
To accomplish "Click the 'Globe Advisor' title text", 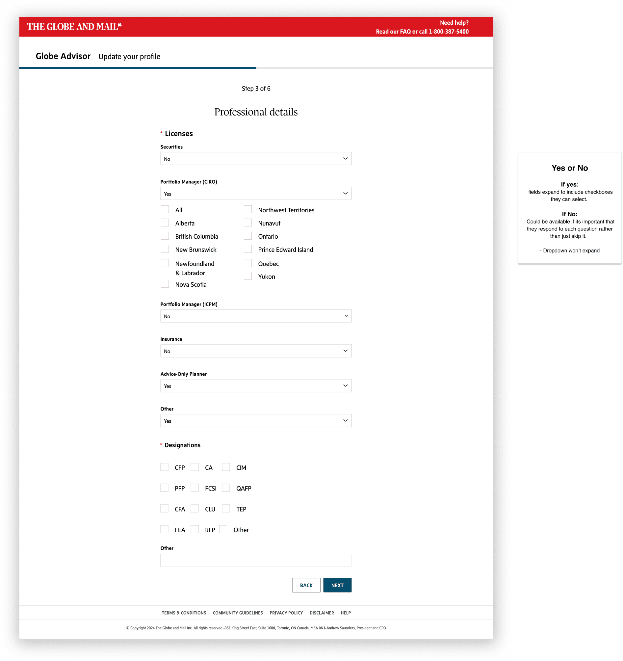I will coord(63,56).
